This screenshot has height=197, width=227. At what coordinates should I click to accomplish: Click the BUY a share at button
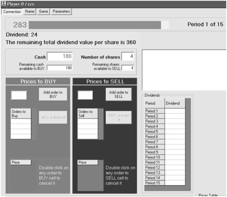pos(119,117)
